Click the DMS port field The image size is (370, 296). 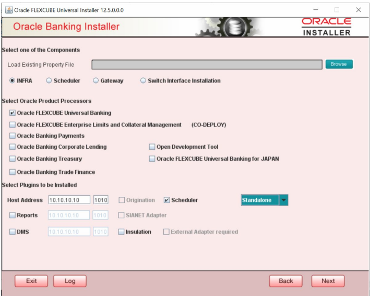[101, 232]
